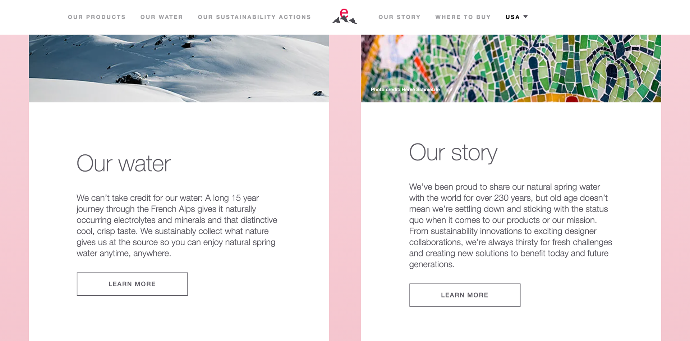This screenshot has width=690, height=341.
Task: Click Learn More under Our water
Action: pos(132,284)
